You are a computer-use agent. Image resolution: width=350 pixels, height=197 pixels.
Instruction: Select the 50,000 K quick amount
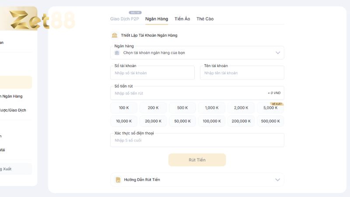182,121
